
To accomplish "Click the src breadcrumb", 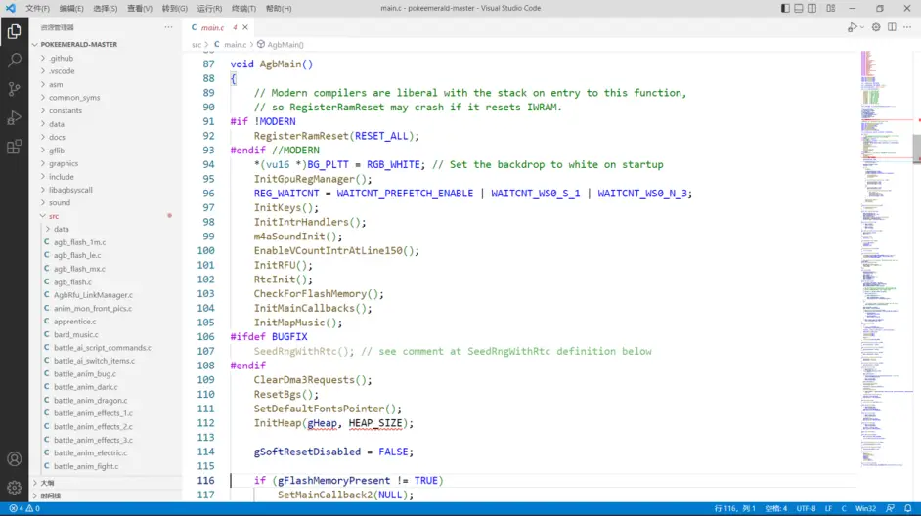I will pyautogui.click(x=197, y=45).
